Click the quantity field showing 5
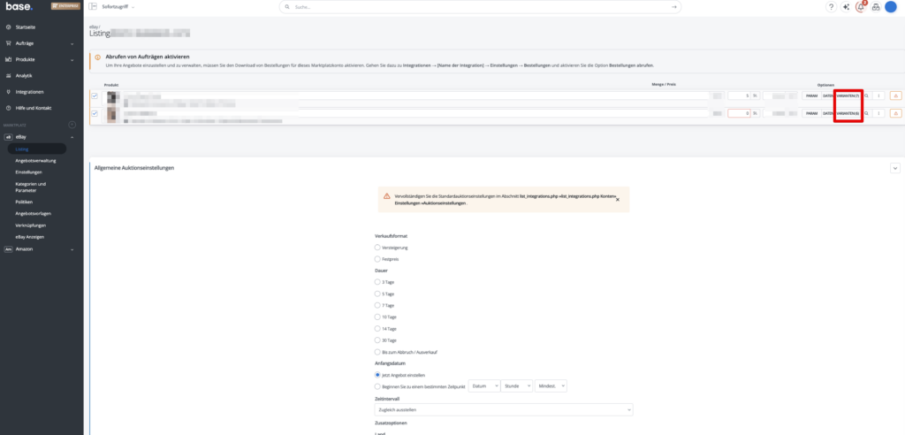Image resolution: width=905 pixels, height=435 pixels. tap(739, 95)
